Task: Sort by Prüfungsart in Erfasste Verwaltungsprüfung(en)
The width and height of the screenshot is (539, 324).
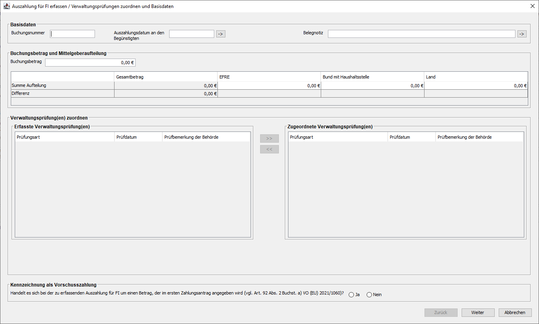Action: point(65,137)
